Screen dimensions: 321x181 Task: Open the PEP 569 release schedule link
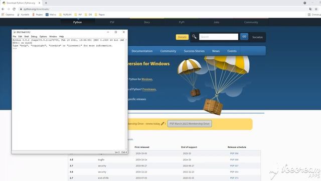[x=234, y=160]
